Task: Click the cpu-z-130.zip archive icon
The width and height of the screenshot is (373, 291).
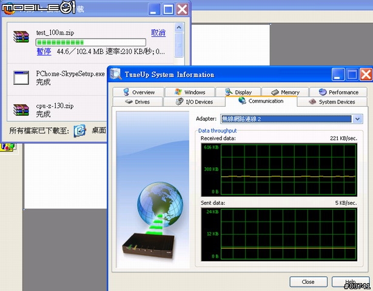Action: click(21, 110)
